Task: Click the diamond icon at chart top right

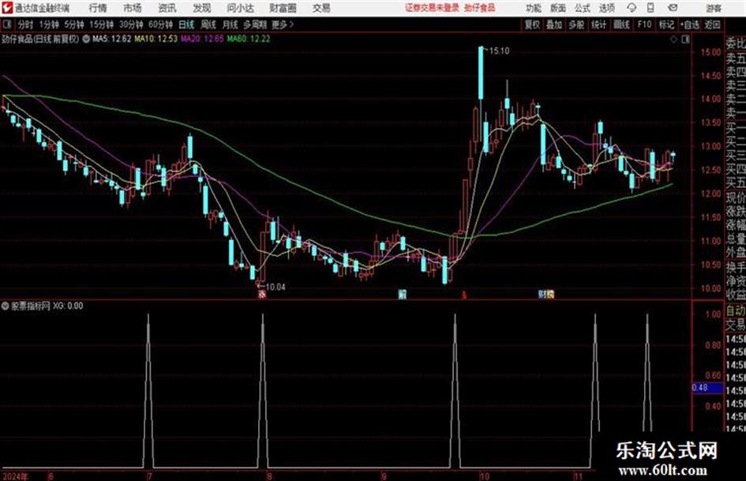Action: (673, 39)
